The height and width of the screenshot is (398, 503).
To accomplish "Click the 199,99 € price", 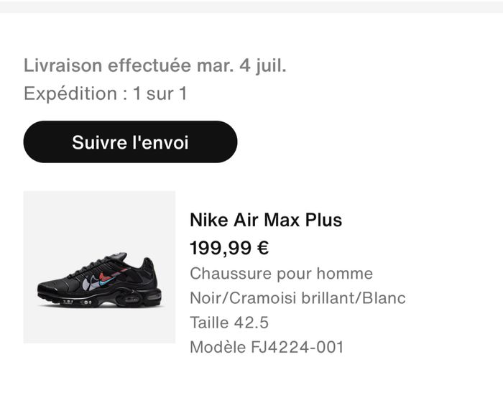I will point(229,248).
